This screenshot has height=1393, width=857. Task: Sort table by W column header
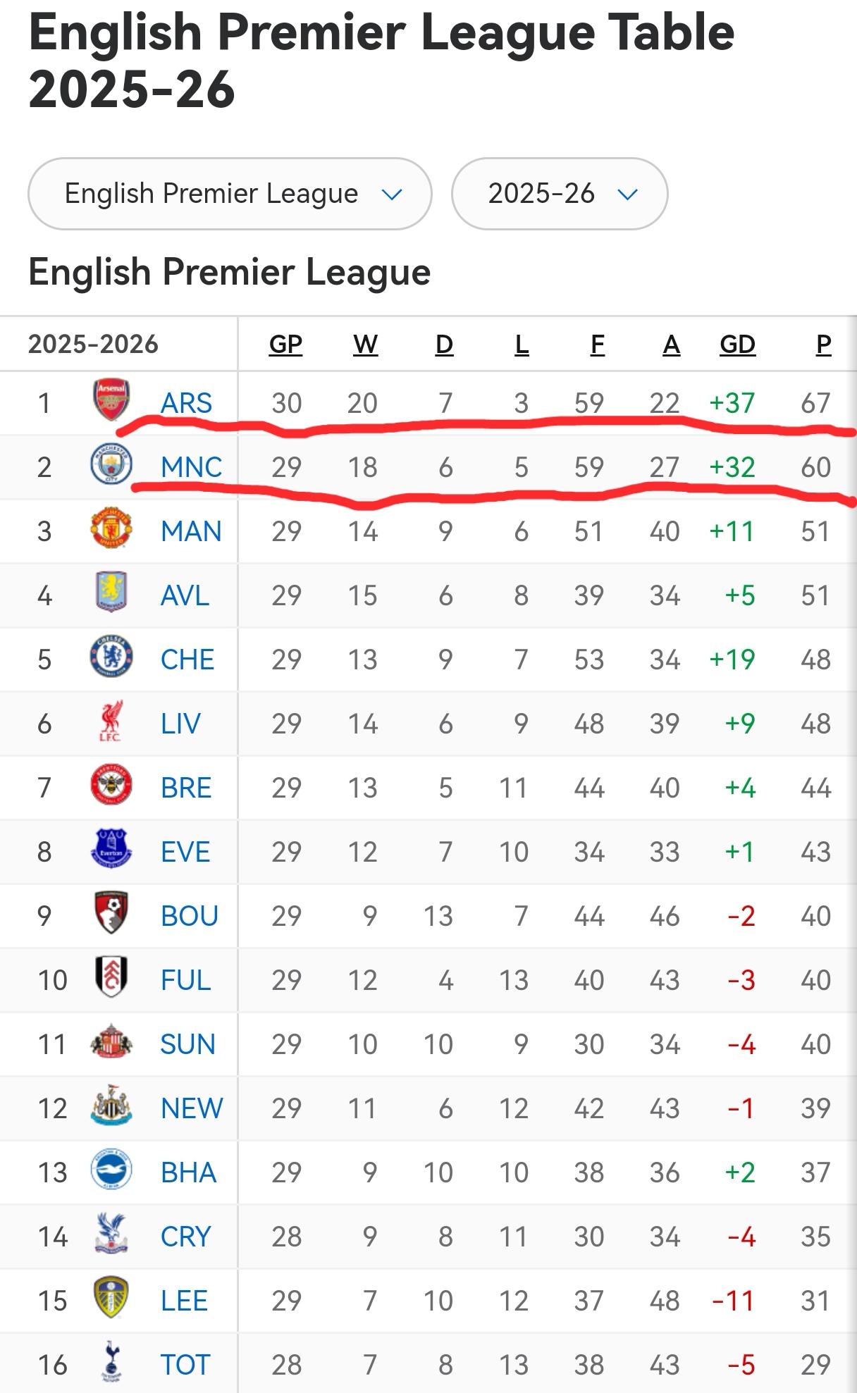(365, 345)
